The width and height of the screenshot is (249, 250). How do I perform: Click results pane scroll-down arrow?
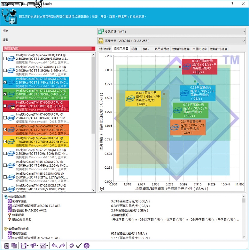[243, 236]
